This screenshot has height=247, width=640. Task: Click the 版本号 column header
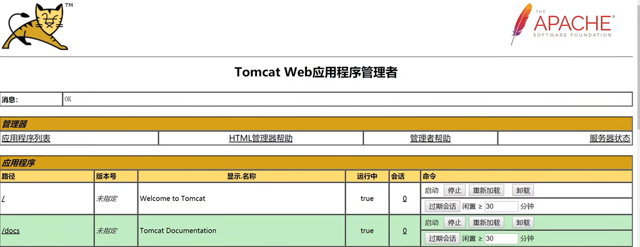pos(106,176)
